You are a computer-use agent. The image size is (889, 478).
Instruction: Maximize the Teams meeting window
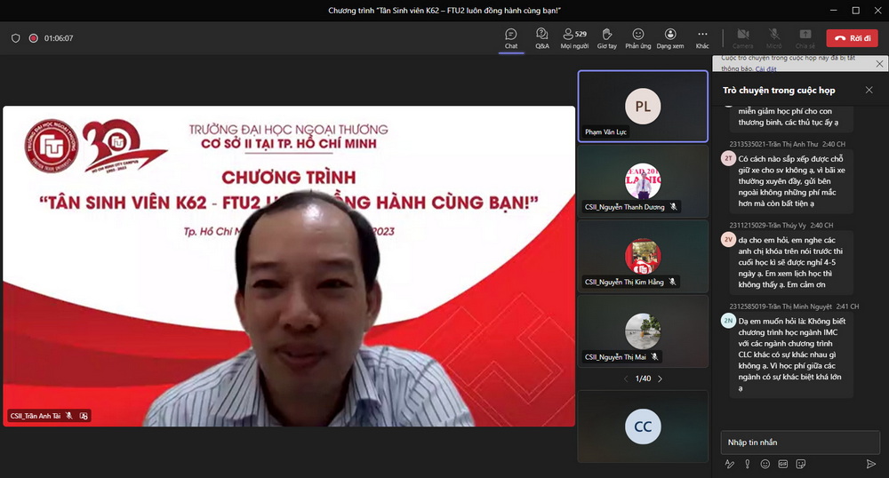click(855, 10)
